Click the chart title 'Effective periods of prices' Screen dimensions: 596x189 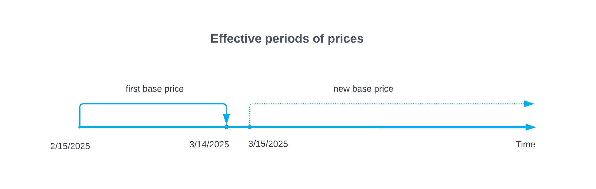287,39
